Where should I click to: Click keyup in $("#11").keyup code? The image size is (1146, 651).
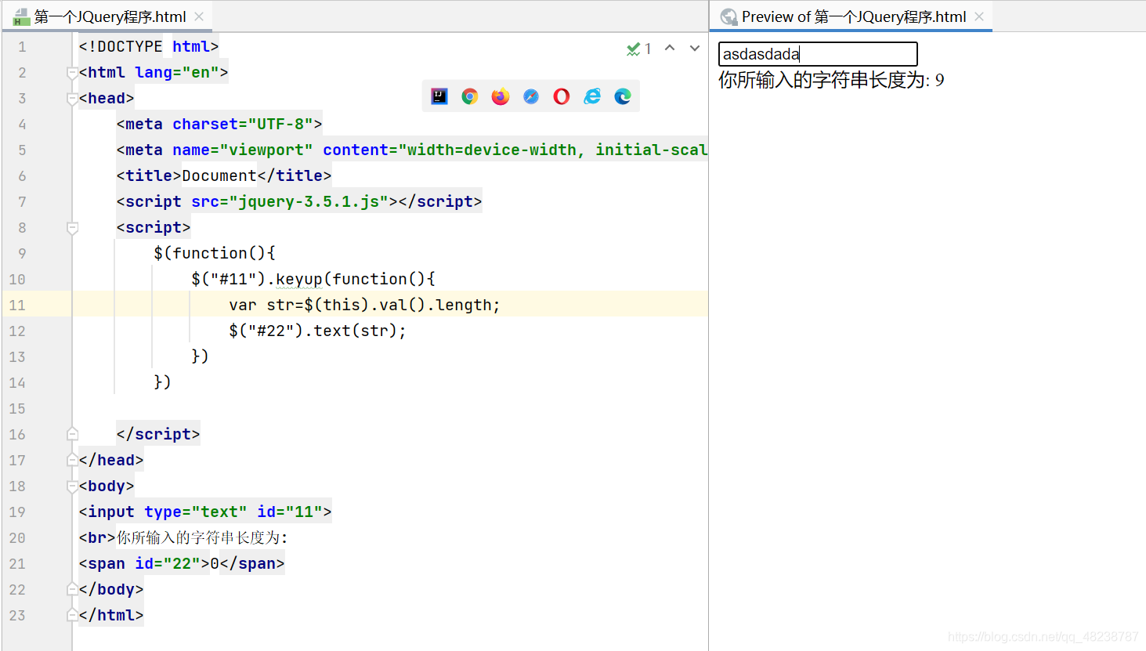coord(298,280)
